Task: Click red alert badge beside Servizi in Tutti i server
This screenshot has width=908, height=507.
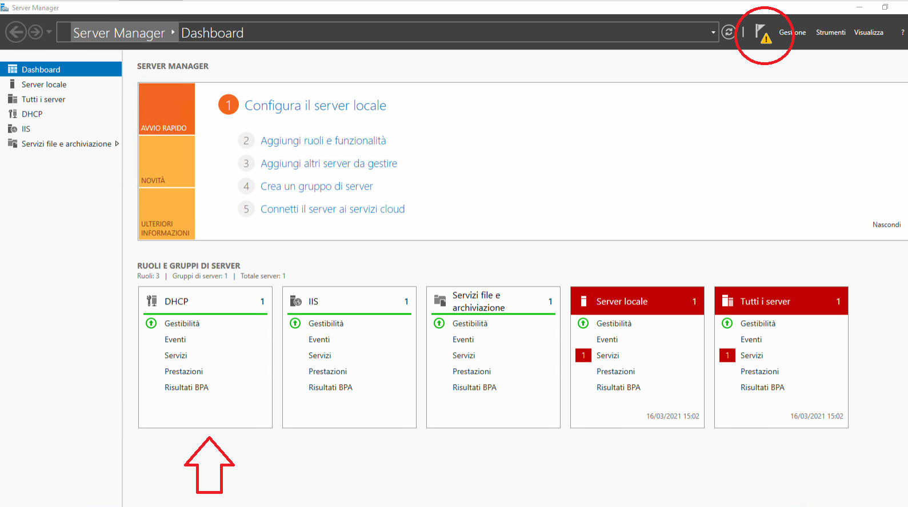Action: pos(727,355)
